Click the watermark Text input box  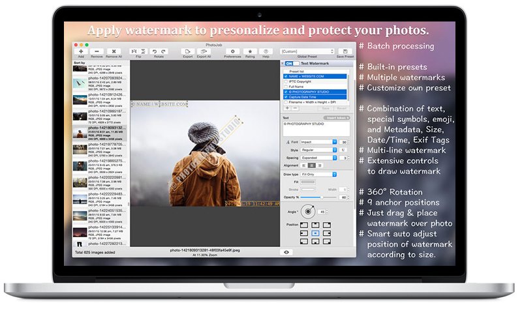click(316, 128)
